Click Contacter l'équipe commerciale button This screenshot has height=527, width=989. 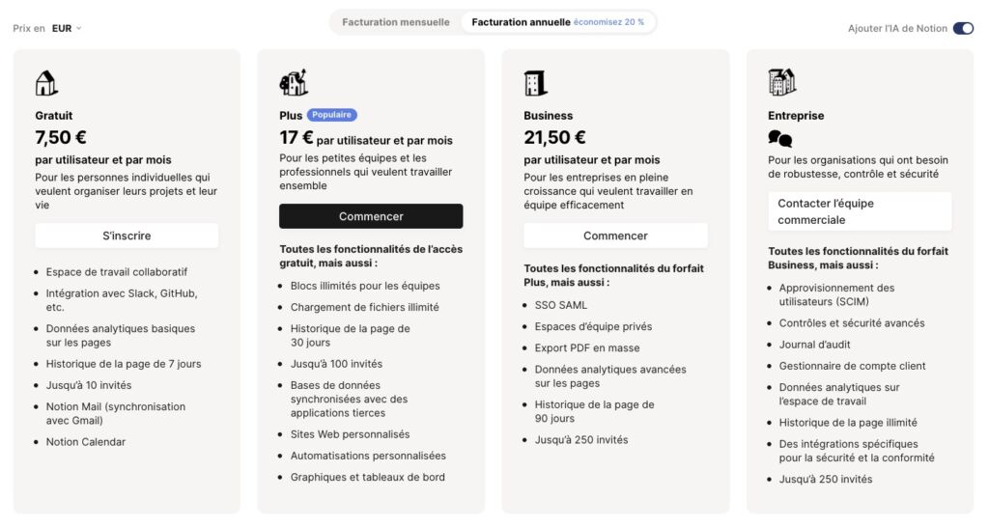pyautogui.click(x=860, y=211)
